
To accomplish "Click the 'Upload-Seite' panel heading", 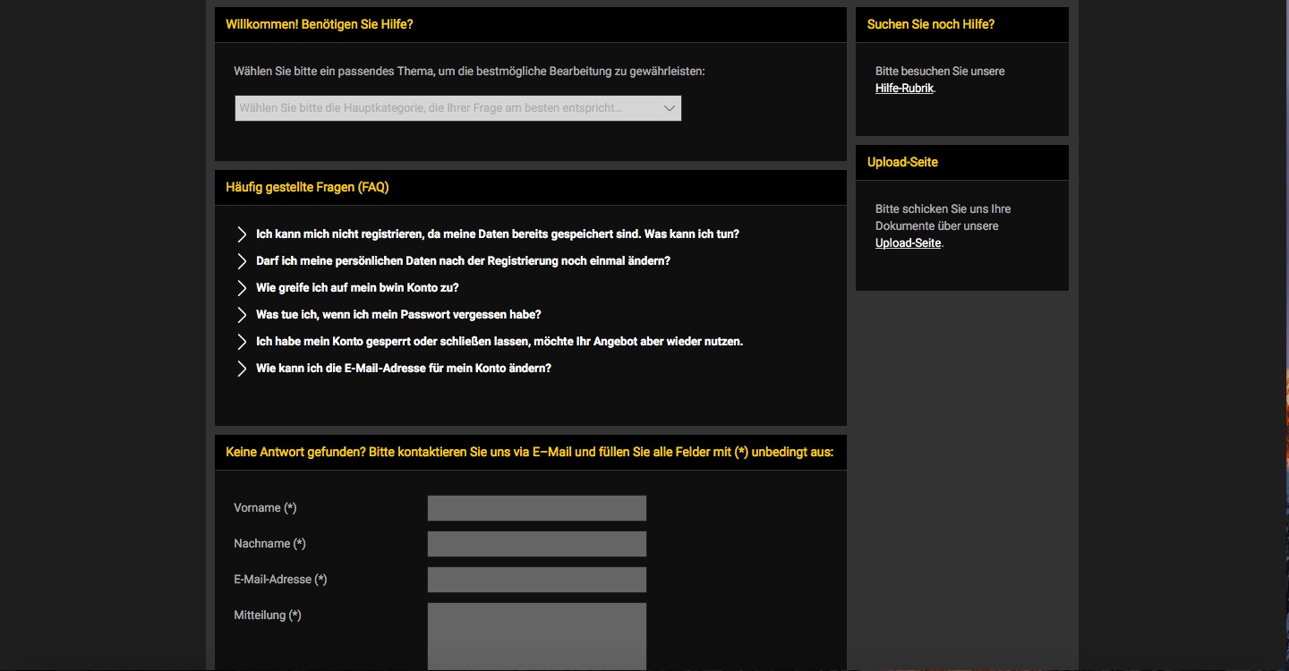I will (x=902, y=163).
